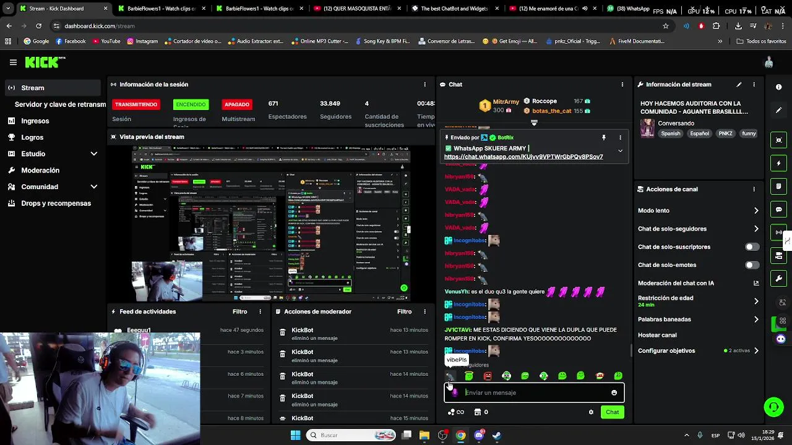
Task: Click the YouTube bookmark in the bookmarks bar
Action: click(106, 41)
